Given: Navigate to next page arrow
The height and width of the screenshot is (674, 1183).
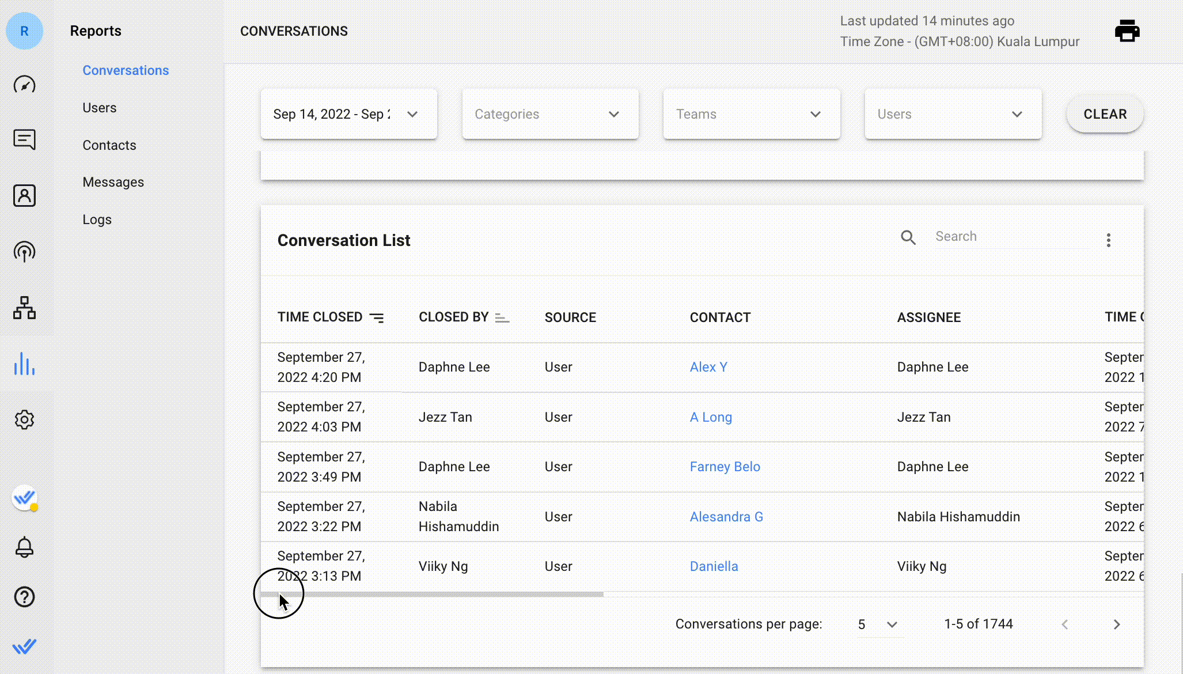Looking at the screenshot, I should tap(1116, 623).
